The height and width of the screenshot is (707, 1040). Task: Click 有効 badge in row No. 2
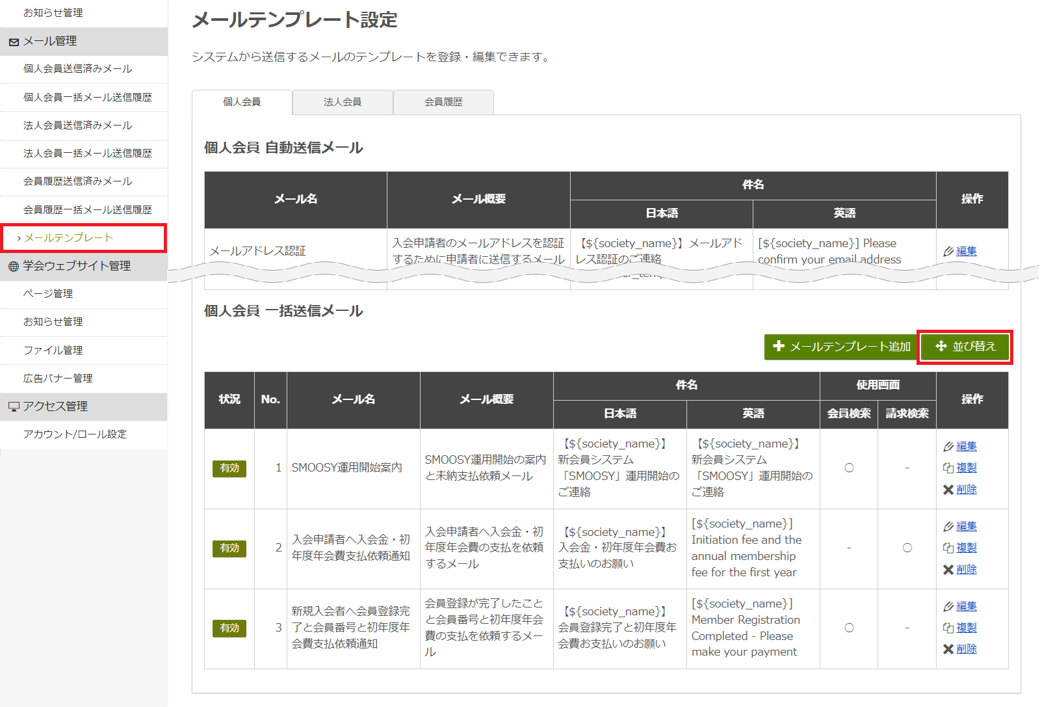(x=229, y=548)
